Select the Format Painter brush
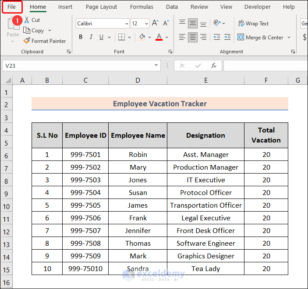 point(27,41)
